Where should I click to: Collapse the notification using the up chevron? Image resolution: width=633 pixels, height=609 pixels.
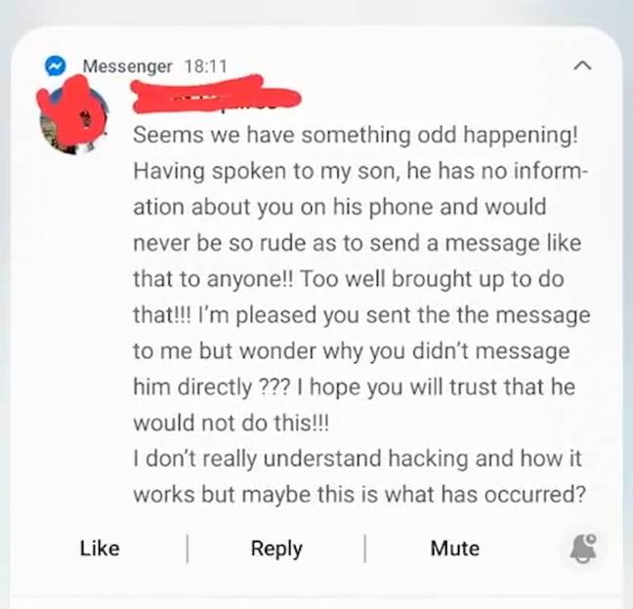(582, 65)
